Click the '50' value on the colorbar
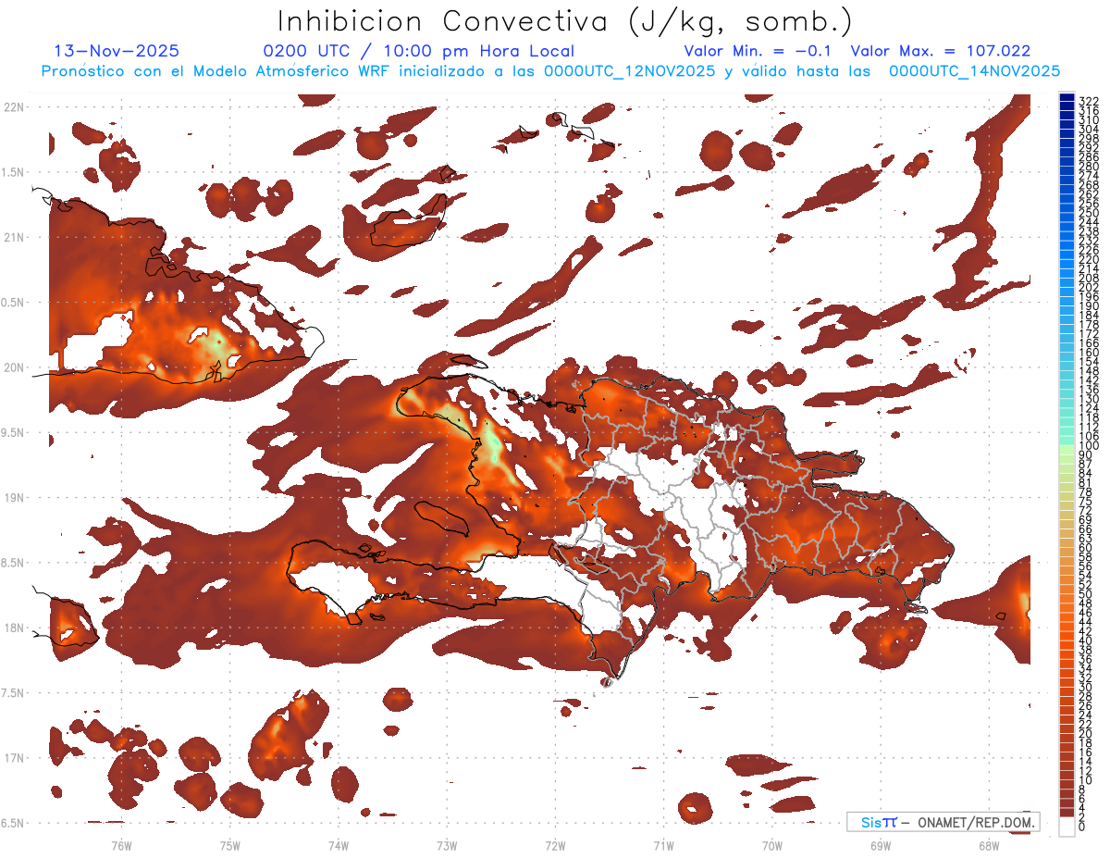This screenshot has height=858, width=1110. [x=1085, y=594]
